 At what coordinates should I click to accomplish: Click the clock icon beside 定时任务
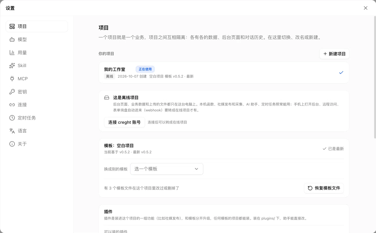pos(12,118)
